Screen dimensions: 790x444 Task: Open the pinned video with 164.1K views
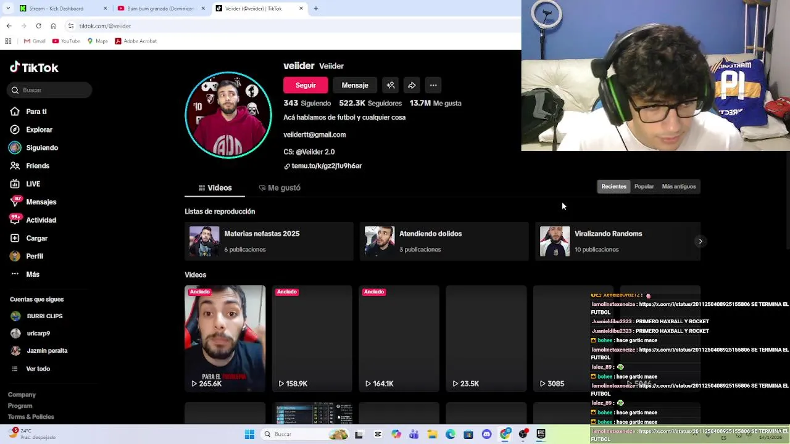point(399,339)
